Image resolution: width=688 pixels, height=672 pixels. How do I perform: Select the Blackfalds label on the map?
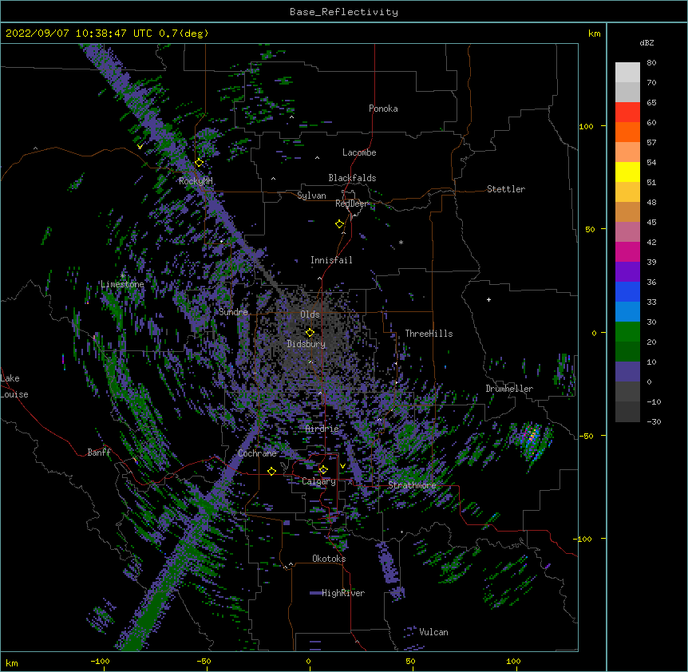click(x=352, y=178)
